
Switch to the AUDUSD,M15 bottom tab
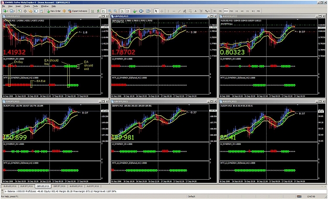(76, 186)
